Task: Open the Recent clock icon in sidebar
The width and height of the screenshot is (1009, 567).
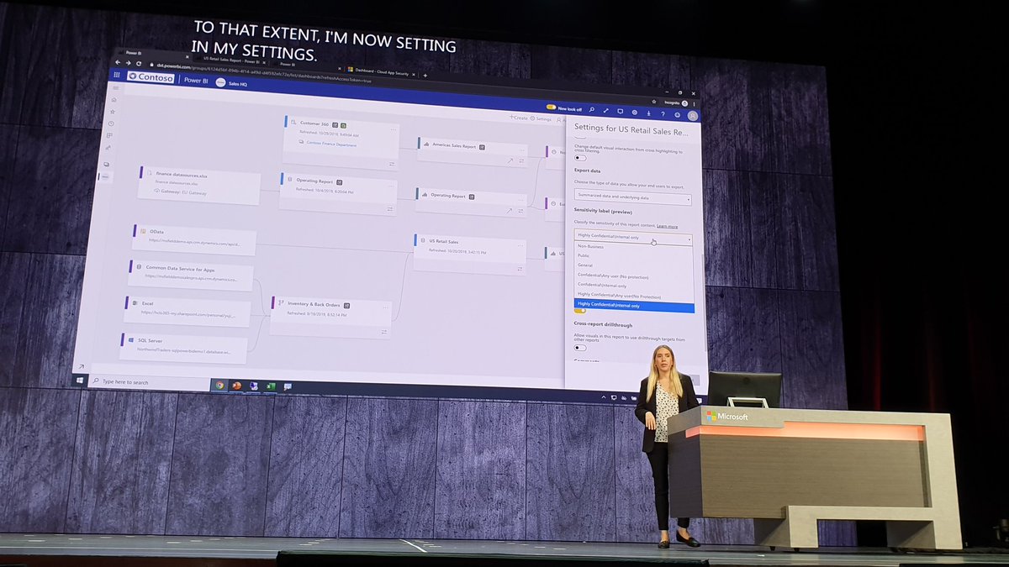Action: pyautogui.click(x=110, y=123)
